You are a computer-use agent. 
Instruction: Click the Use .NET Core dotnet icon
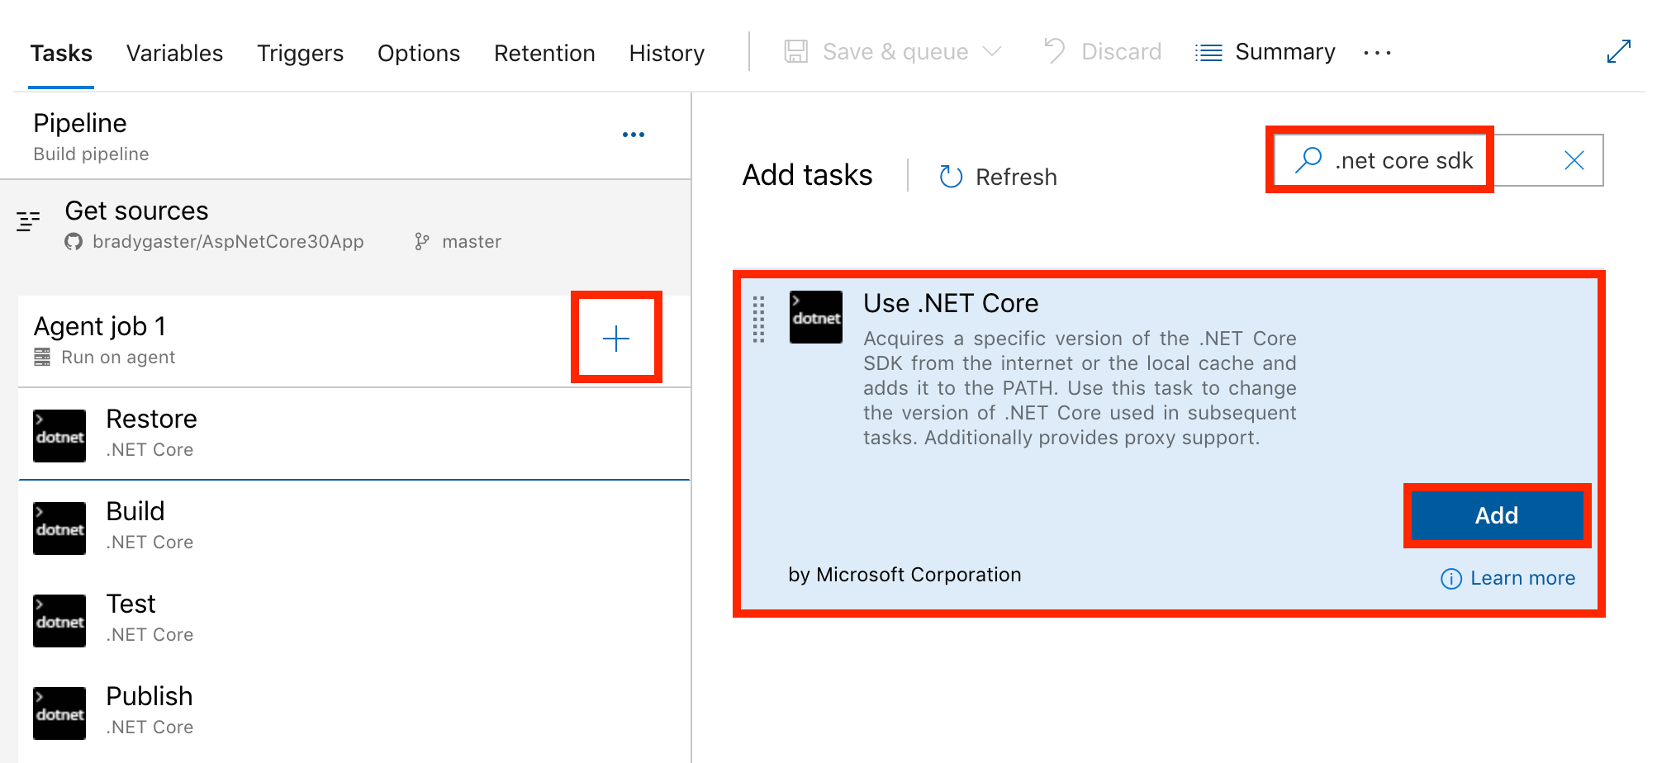point(815,316)
